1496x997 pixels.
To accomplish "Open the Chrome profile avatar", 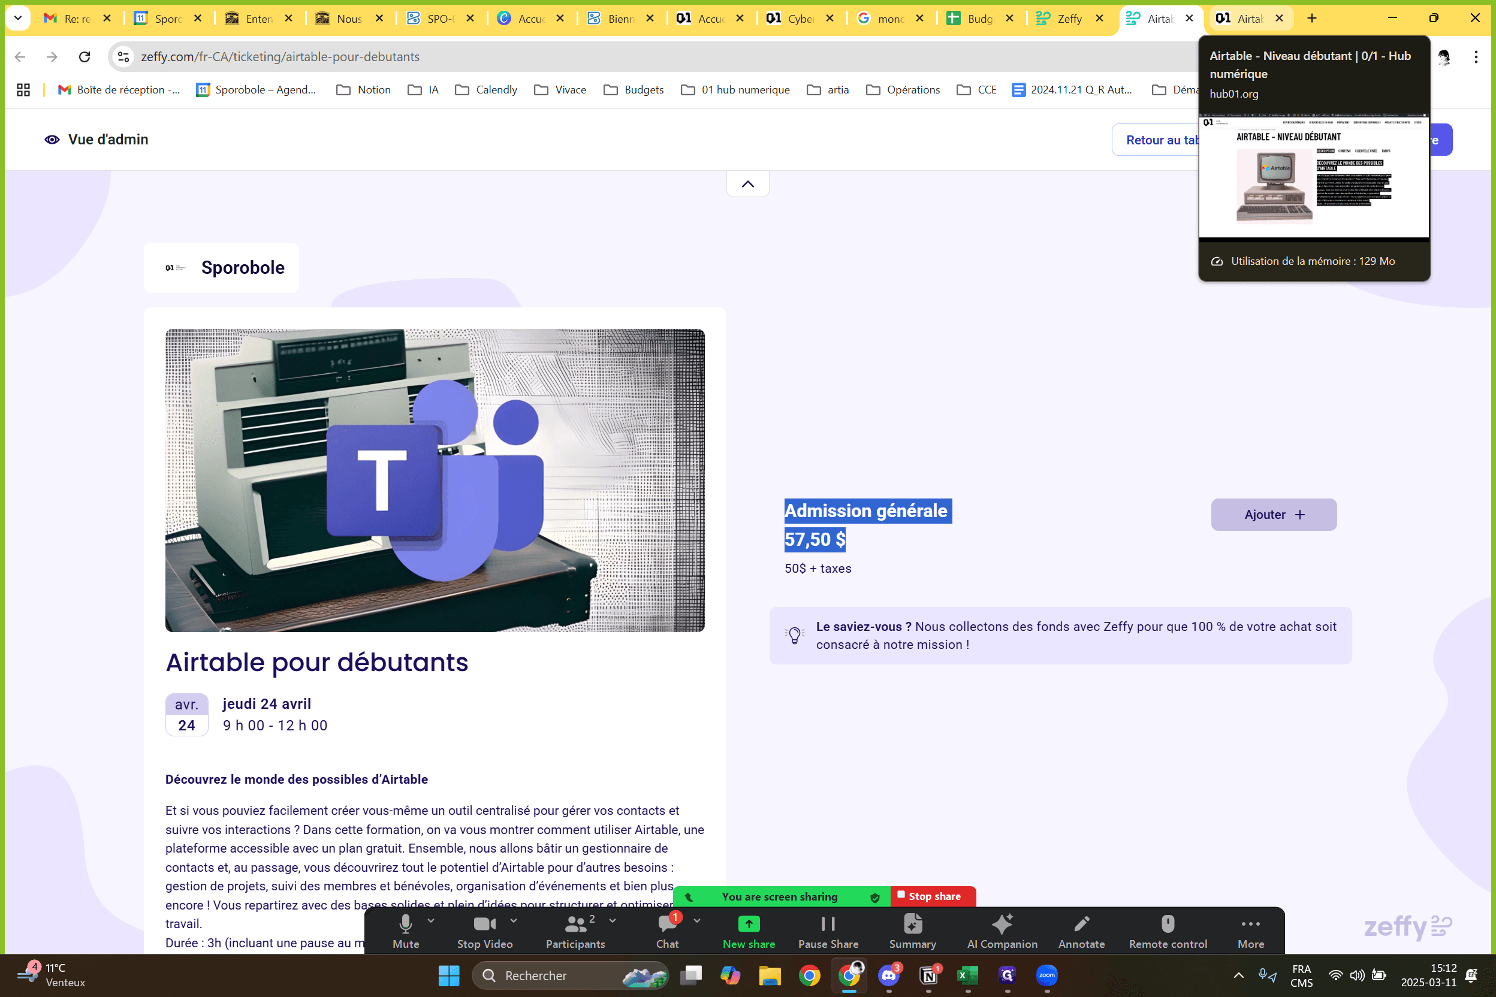I will point(1444,56).
